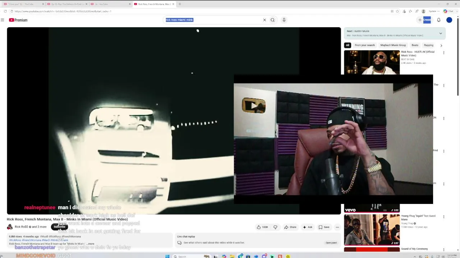460x258 pixels.
Task: Show more filter chips with the right arrow
Action: (441, 46)
